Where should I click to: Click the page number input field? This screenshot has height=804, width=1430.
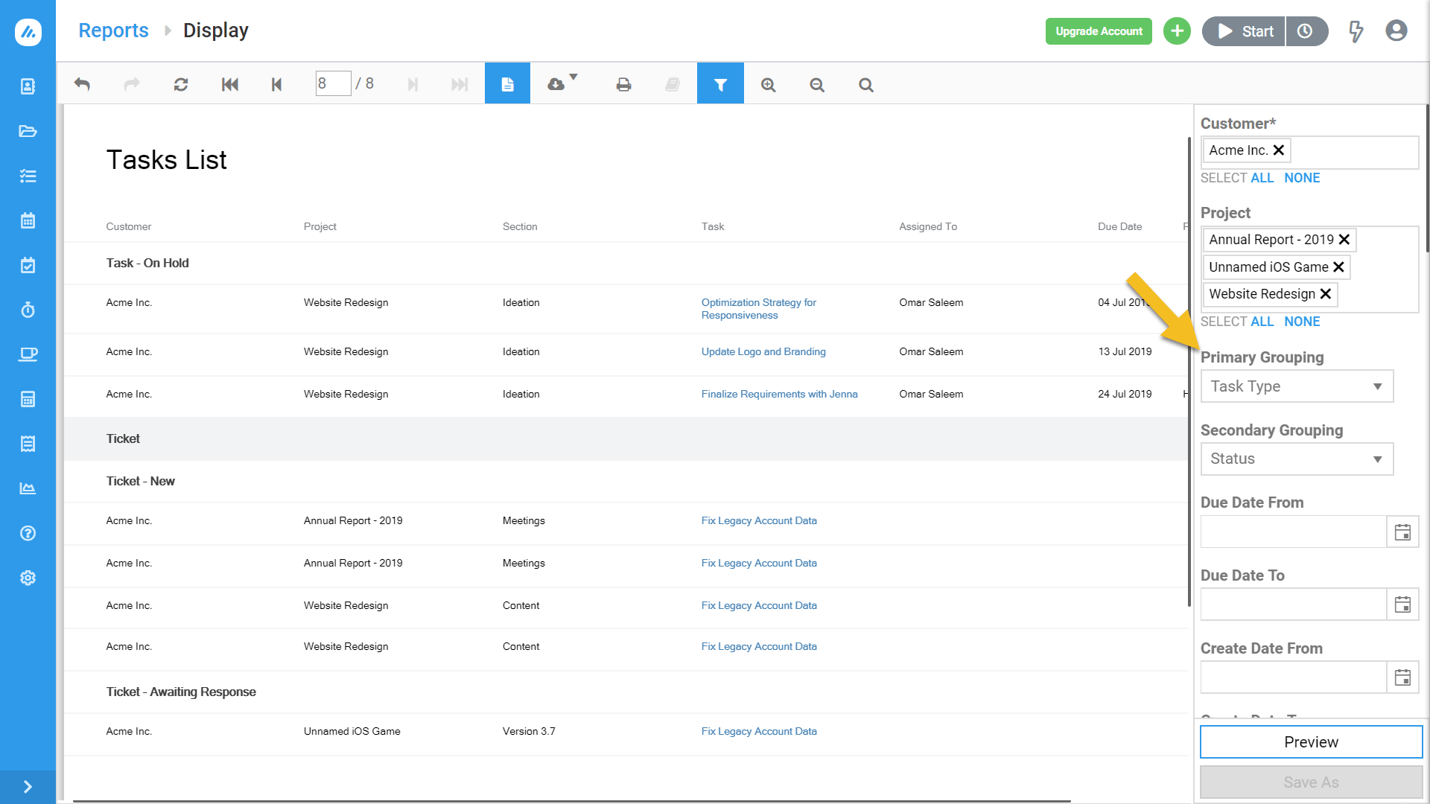point(333,83)
